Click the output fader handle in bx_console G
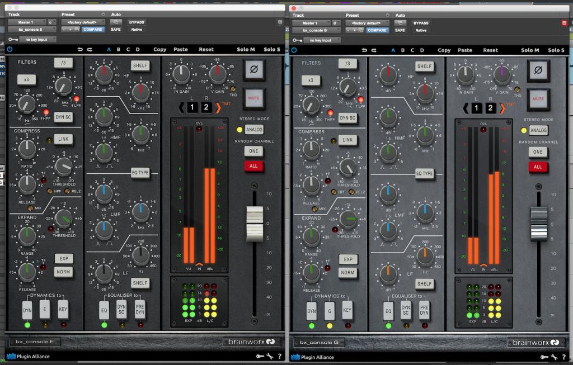The height and width of the screenshot is (365, 573). pyautogui.click(x=539, y=224)
